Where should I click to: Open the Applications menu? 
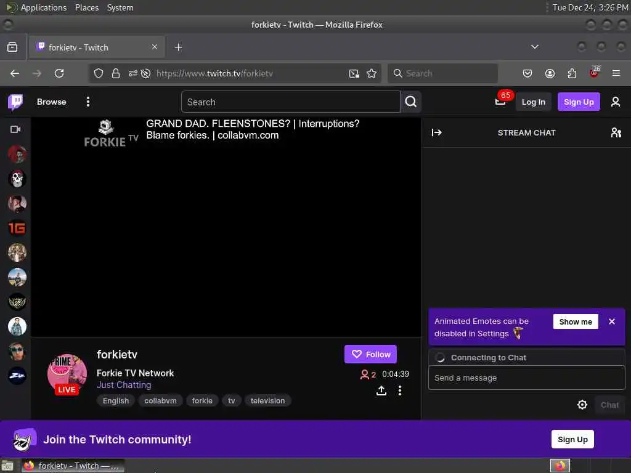pos(44,7)
